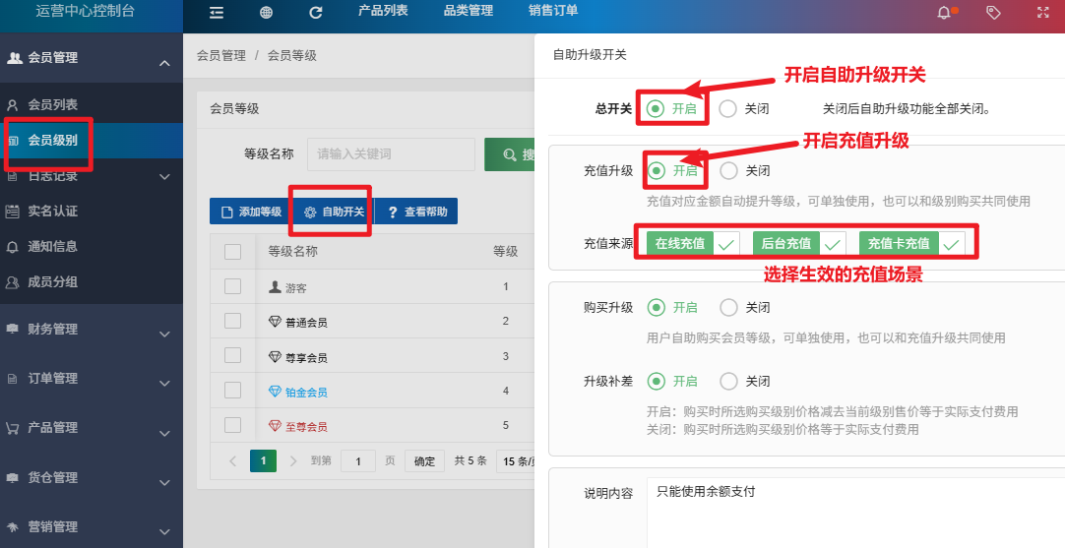Click the previous page arrow icon
The image size is (1065, 548).
coord(233,461)
